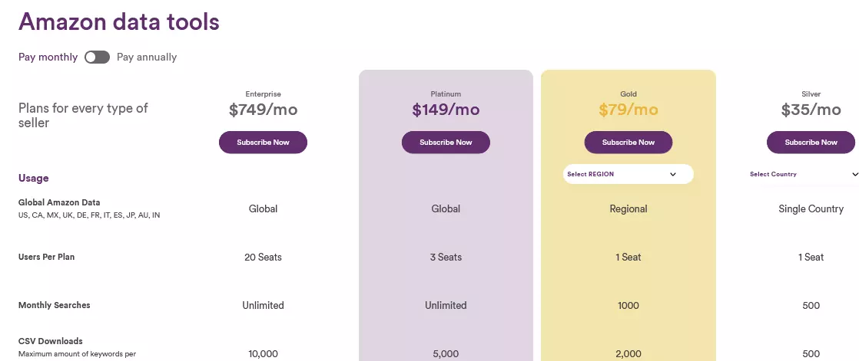Toggle the Pay monthly/annually switch
This screenshot has height=361, width=859.
[x=97, y=57]
